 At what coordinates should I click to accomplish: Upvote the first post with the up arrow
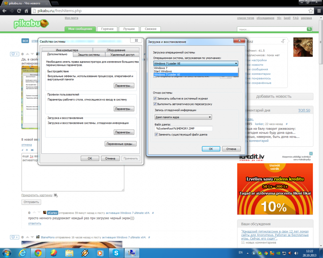pos(27,54)
